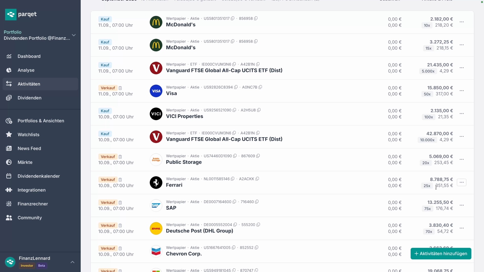Copy ISIN US92826C8394 of Visa
The image size is (484, 272).
[x=236, y=87]
